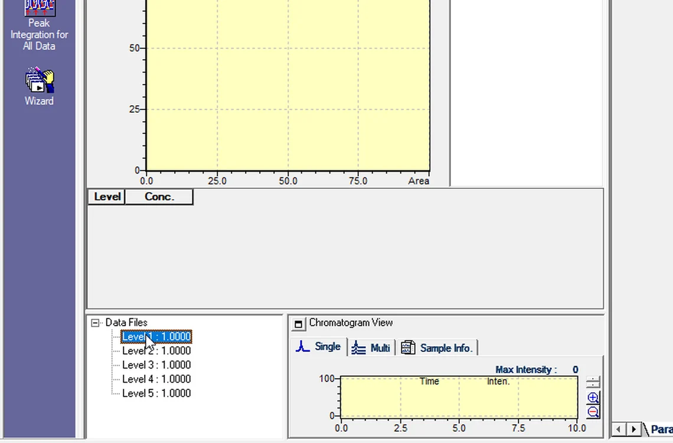Select Level 4 : 1.0000 data file
The width and height of the screenshot is (673, 443).
(156, 379)
